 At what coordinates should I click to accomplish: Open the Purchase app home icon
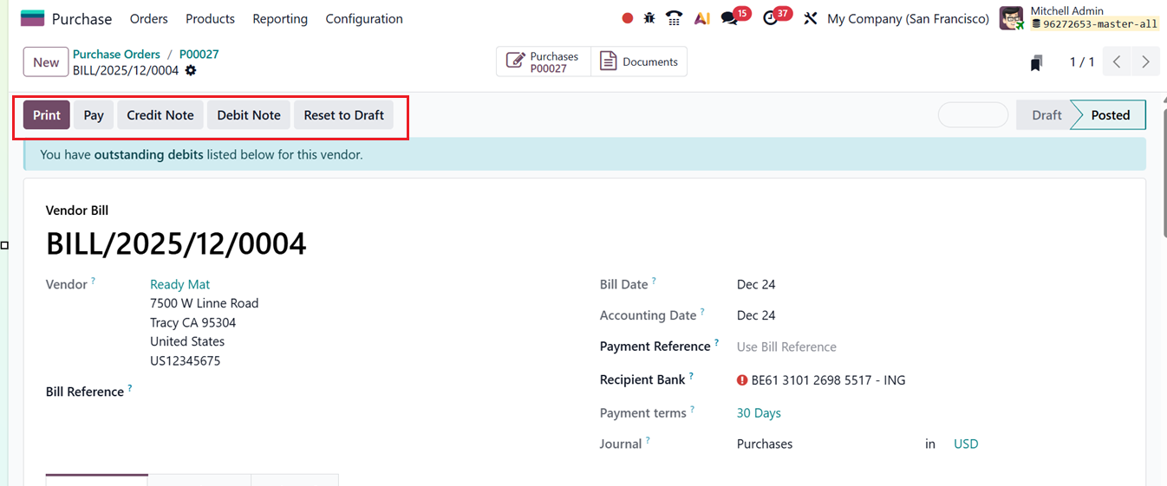32,18
